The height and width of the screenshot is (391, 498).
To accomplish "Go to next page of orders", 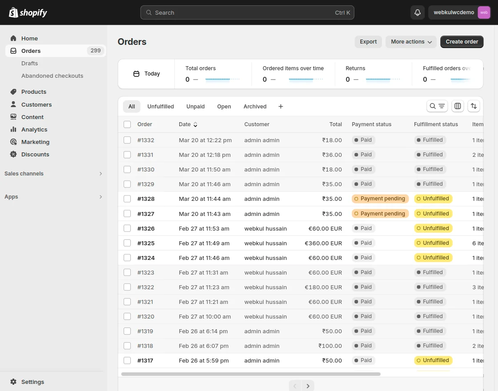I will click(308, 386).
